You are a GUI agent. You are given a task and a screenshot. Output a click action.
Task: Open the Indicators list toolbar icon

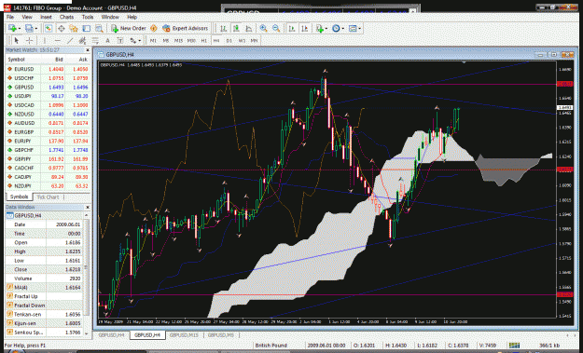pyautogui.click(x=319, y=28)
